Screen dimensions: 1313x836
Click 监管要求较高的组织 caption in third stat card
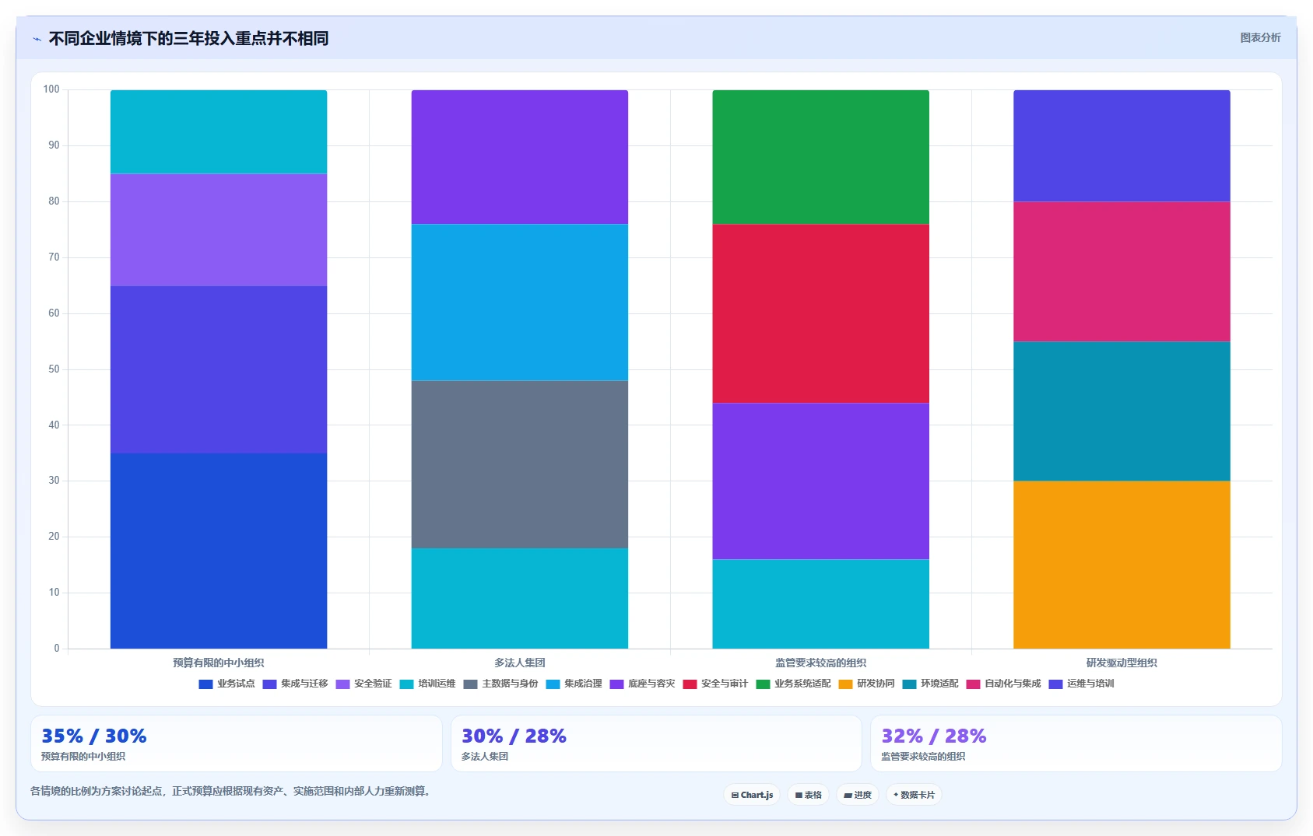tap(923, 757)
